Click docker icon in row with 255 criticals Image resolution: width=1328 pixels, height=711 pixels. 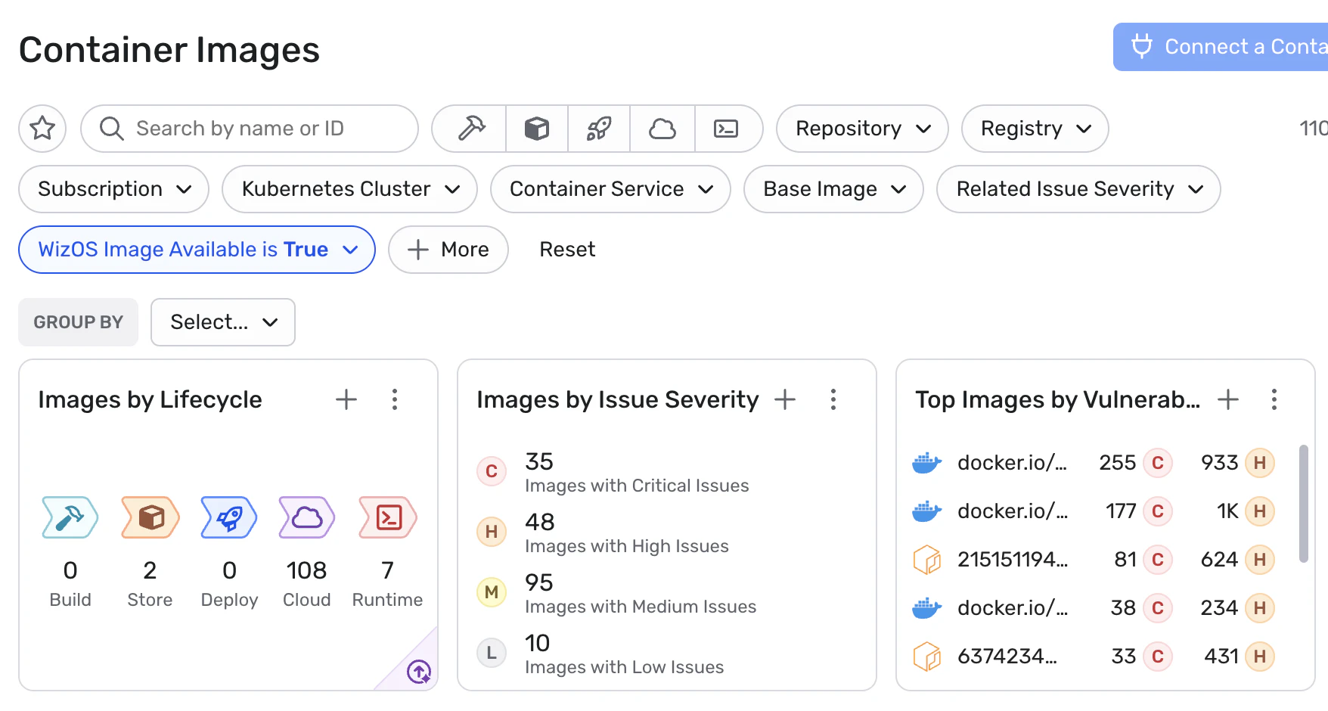tap(926, 462)
